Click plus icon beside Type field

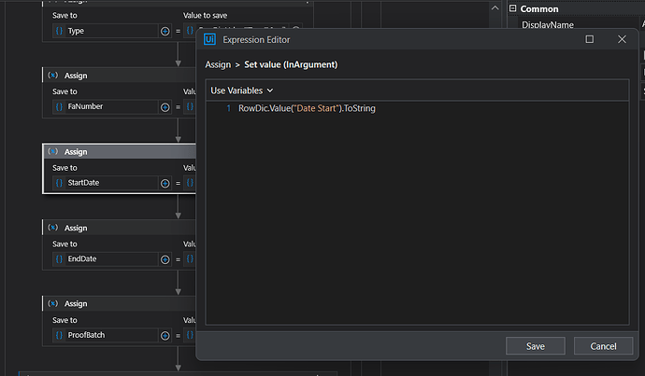pyautogui.click(x=165, y=31)
